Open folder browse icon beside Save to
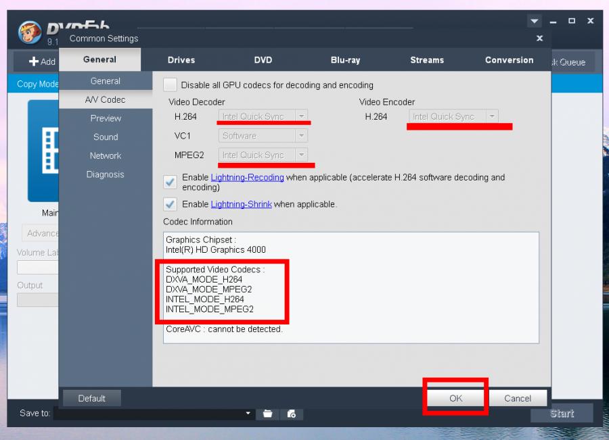This screenshot has height=440, width=609. [x=267, y=414]
